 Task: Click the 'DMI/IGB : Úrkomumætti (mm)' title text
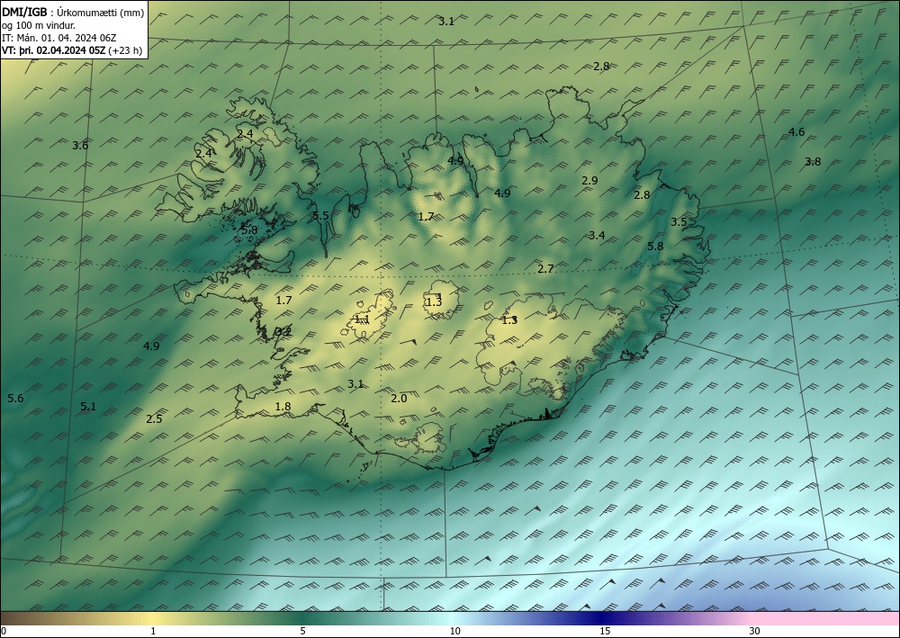[74, 13]
